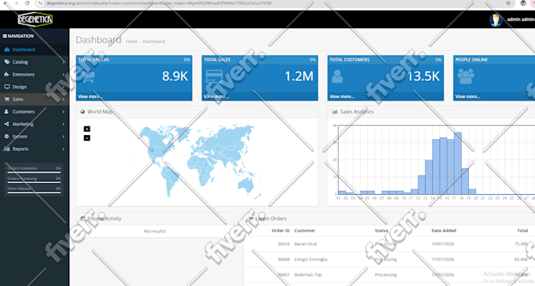Toggle the Navigation hamburger icon
Screen dimensions: 535x286
tap(5, 36)
